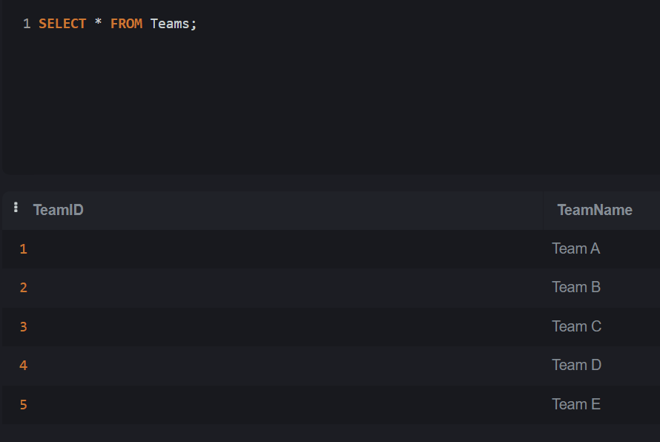The width and height of the screenshot is (660, 442).
Task: Click the Team E cell
Action: coord(602,404)
